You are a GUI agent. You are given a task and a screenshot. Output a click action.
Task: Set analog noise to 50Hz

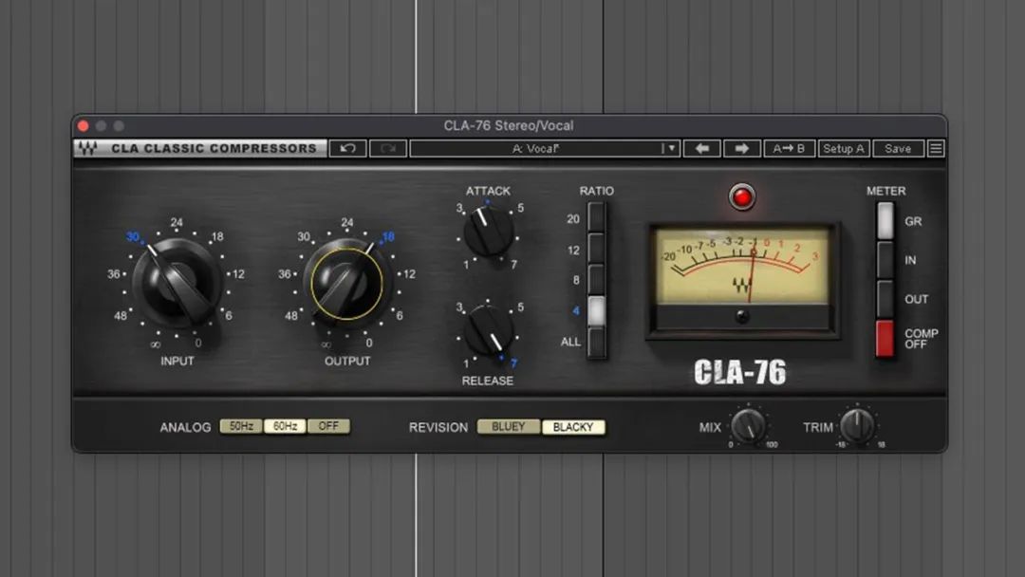pyautogui.click(x=241, y=427)
